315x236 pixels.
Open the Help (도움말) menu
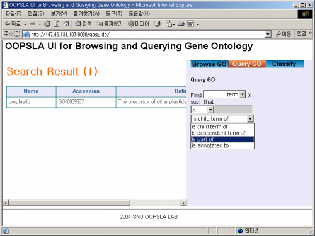pyautogui.click(x=139, y=14)
